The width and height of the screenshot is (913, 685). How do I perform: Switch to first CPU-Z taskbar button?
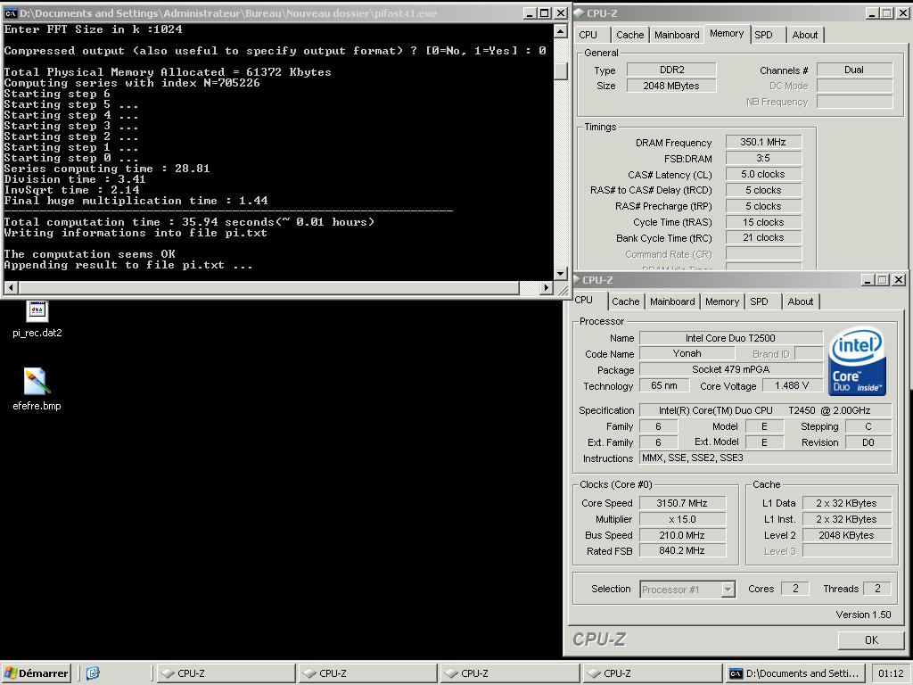[x=226, y=673]
